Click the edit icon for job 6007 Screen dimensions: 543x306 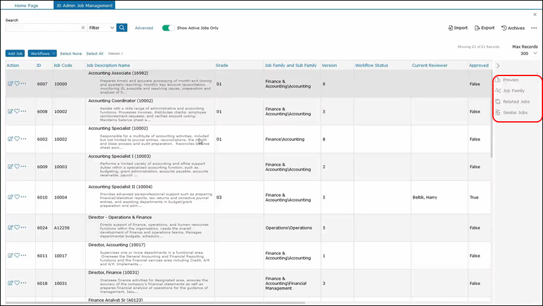tap(10, 84)
